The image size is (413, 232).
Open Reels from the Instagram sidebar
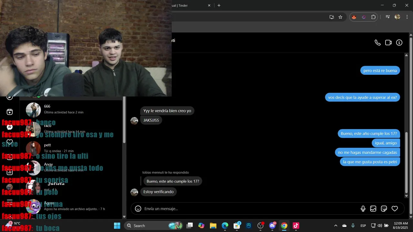[x=10, y=112]
